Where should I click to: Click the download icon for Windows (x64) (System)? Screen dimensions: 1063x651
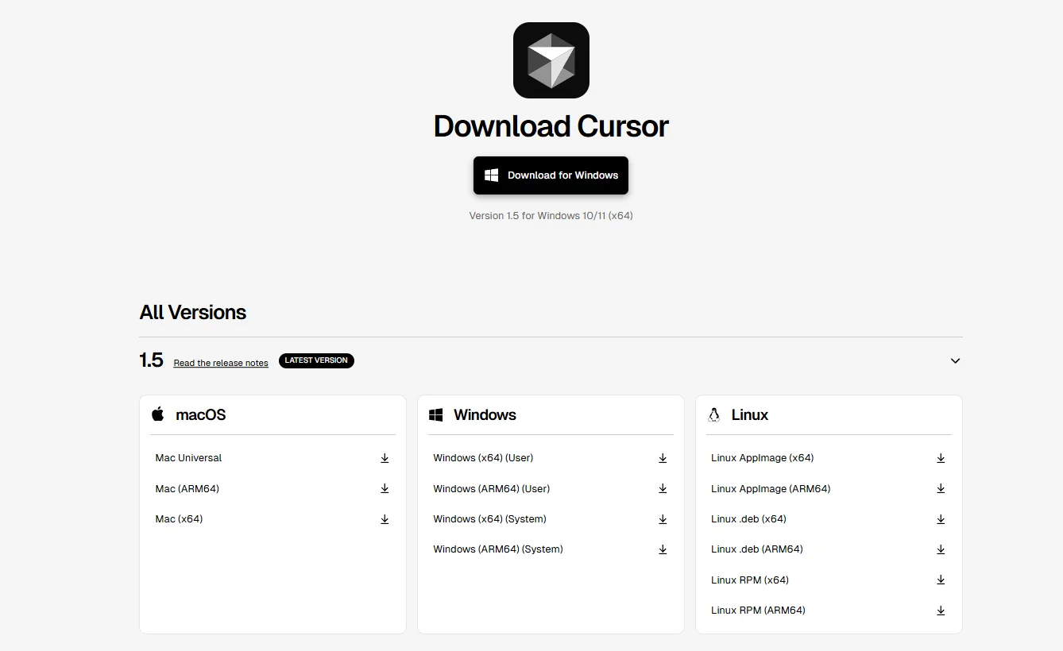point(663,519)
